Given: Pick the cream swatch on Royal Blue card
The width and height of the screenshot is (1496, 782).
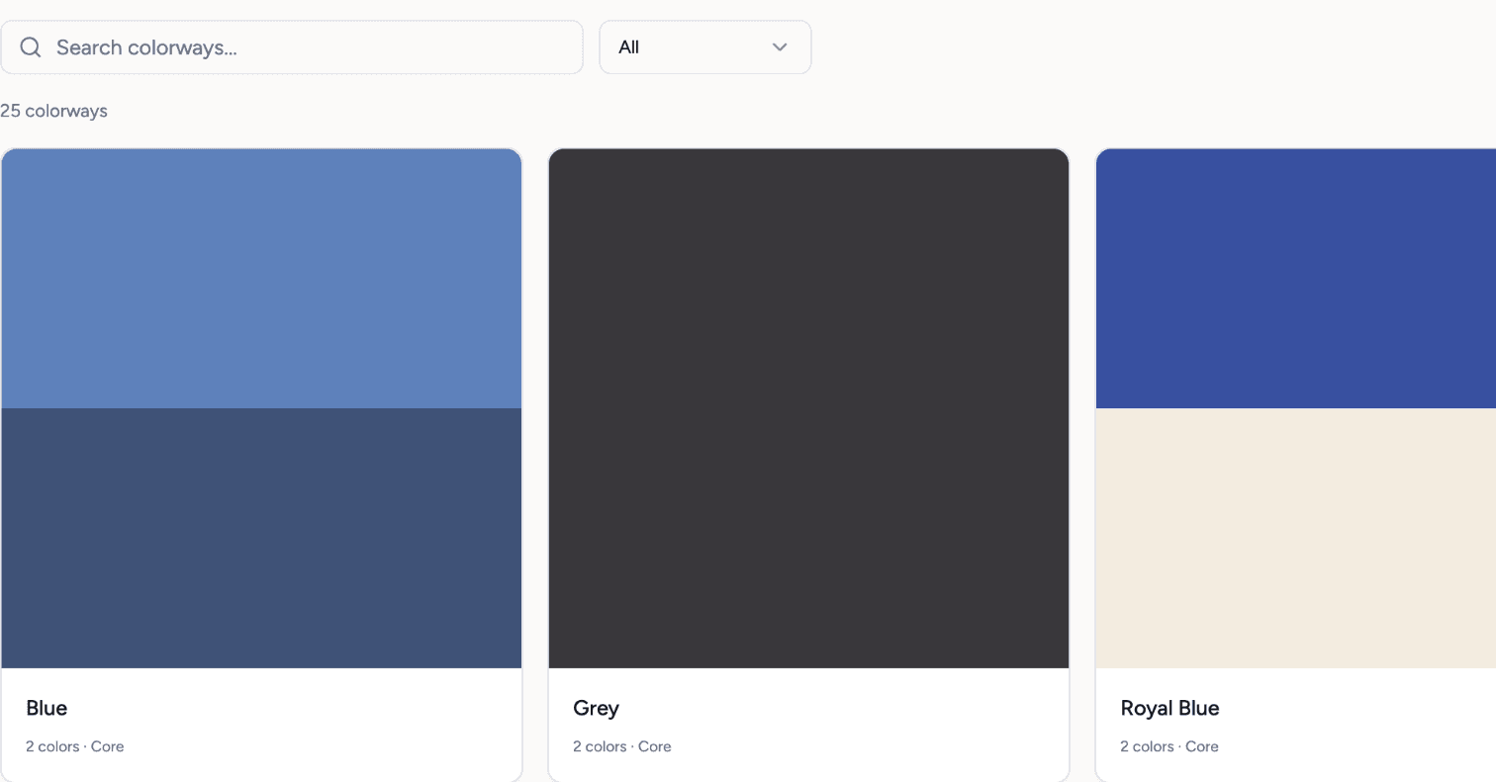Looking at the screenshot, I should 1296,538.
